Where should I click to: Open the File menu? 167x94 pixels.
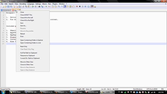2,4
